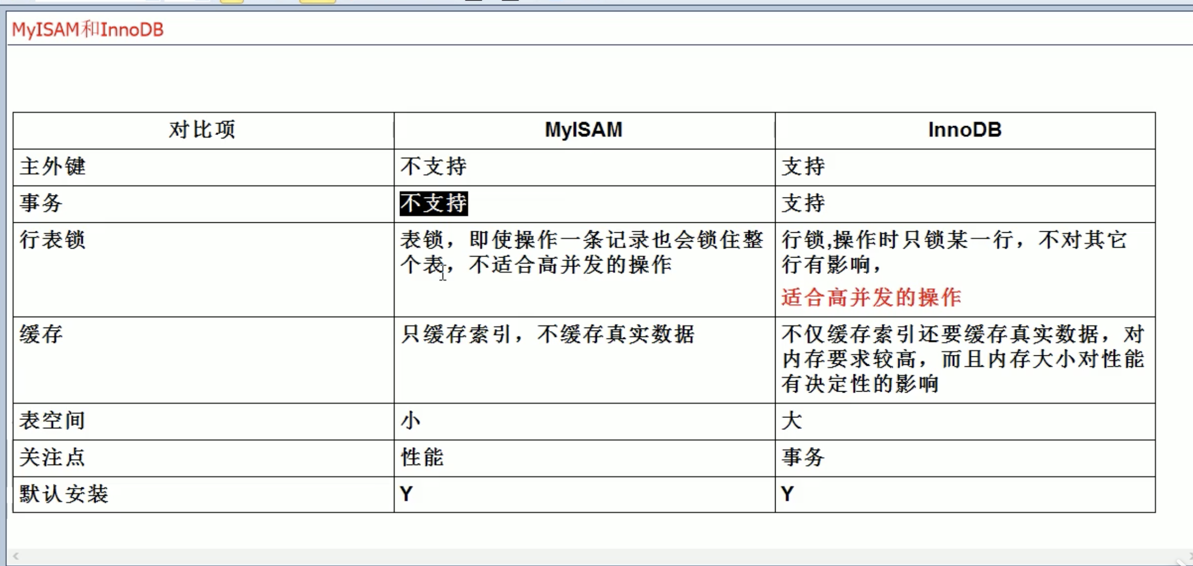The height and width of the screenshot is (566, 1193).
Task: Click the '缓存' row label
Action: tap(41, 334)
